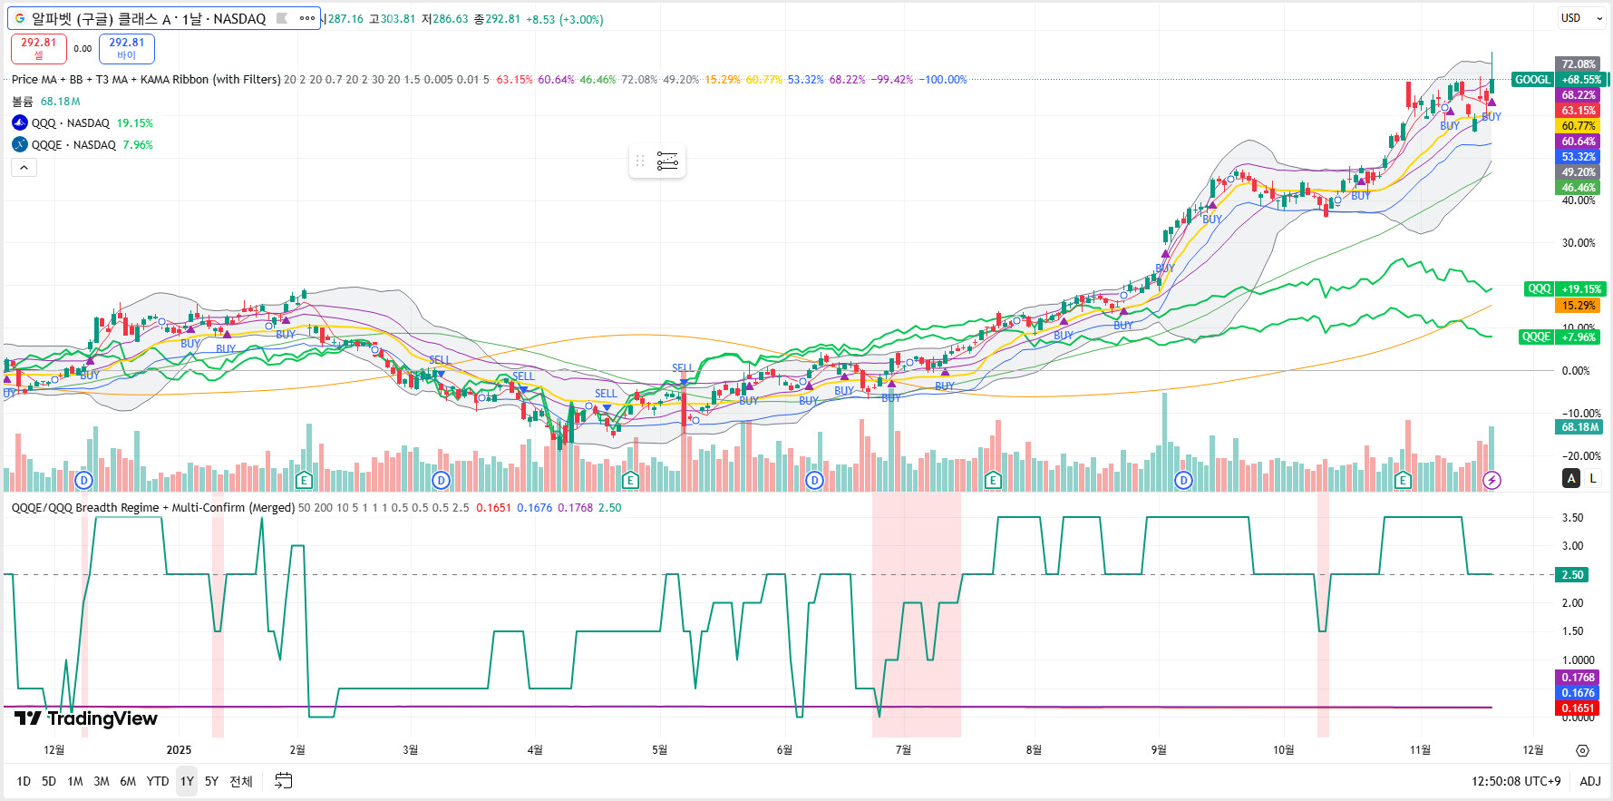
Task: Click the 0.00 spread between sell and buy
Action: pyautogui.click(x=83, y=49)
